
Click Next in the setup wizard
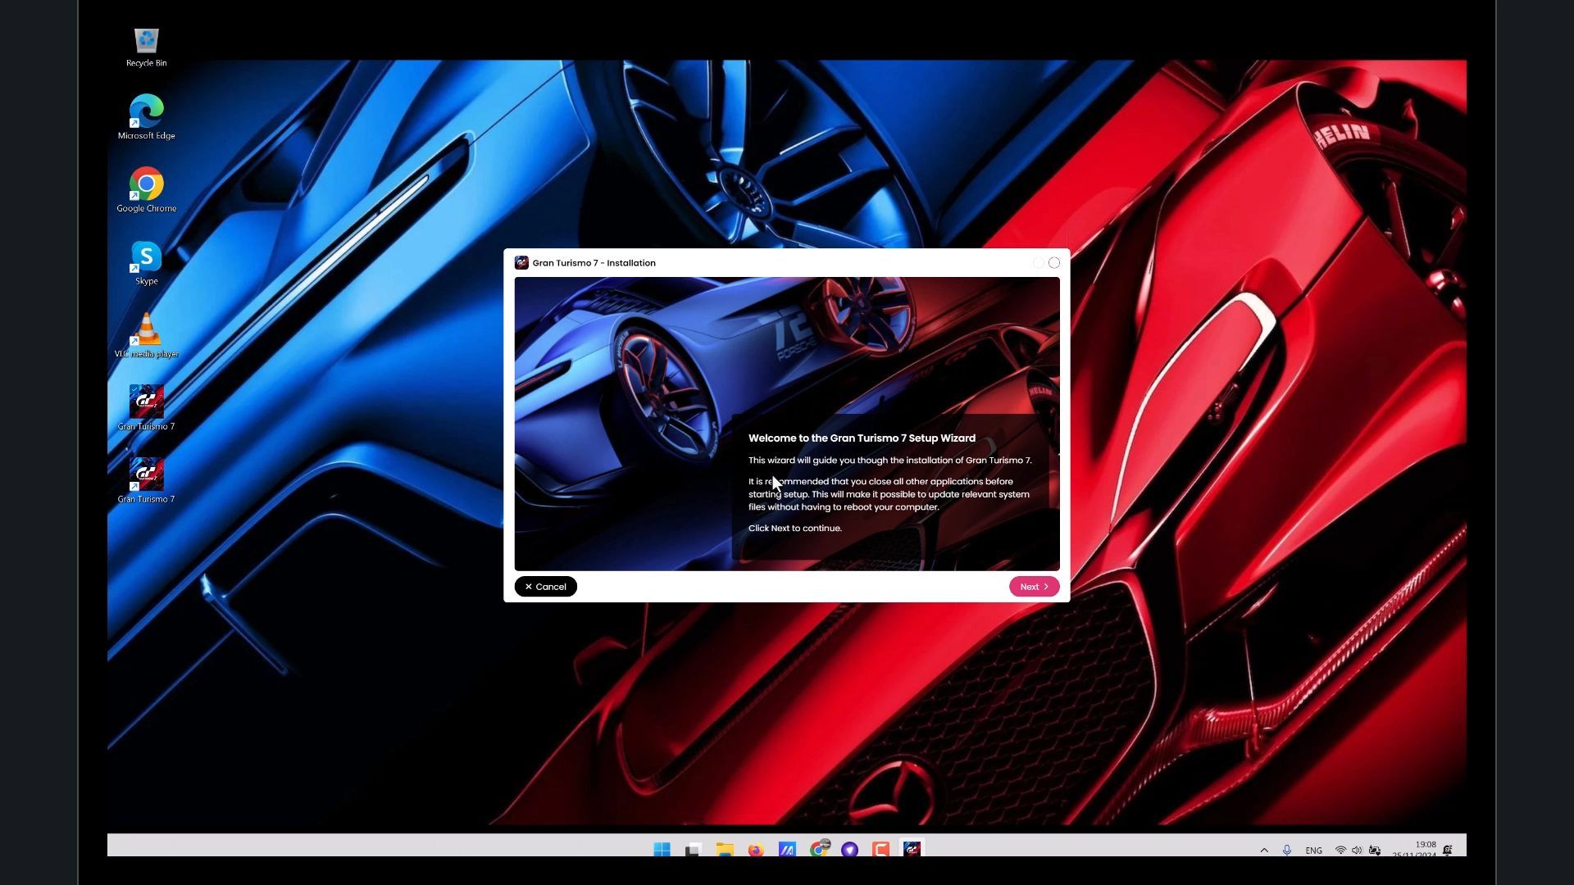[x=1034, y=587]
